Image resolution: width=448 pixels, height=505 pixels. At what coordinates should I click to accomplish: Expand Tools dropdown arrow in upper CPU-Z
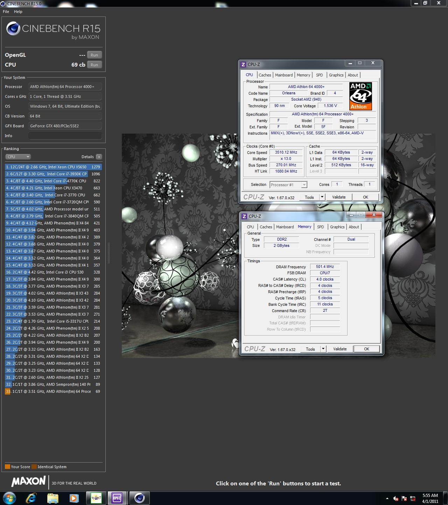tap(322, 197)
